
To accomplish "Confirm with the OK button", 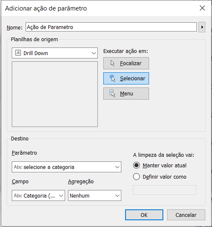I will pyautogui.click(x=144, y=215).
